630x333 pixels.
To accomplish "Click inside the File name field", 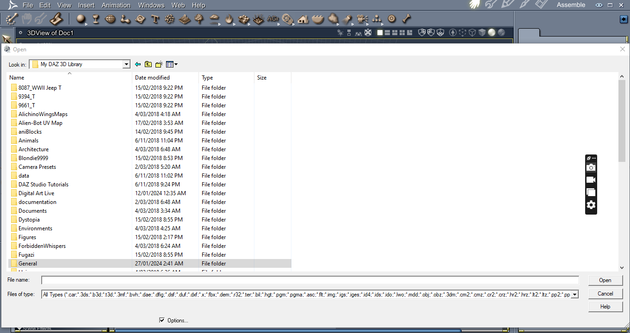I will 310,280.
